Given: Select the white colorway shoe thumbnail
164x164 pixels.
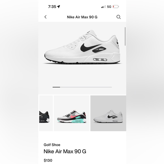Looking at the screenshot, I should tap(108, 113).
